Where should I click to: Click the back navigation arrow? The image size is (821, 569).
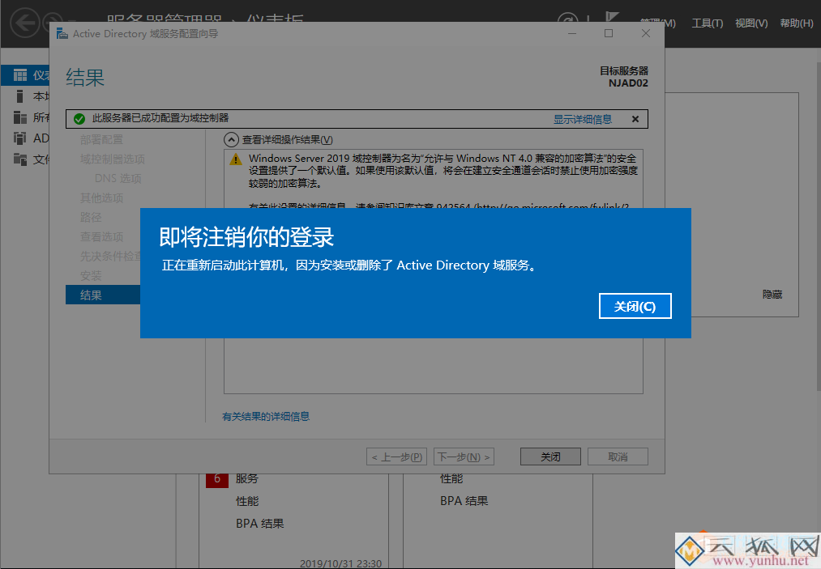[x=24, y=23]
